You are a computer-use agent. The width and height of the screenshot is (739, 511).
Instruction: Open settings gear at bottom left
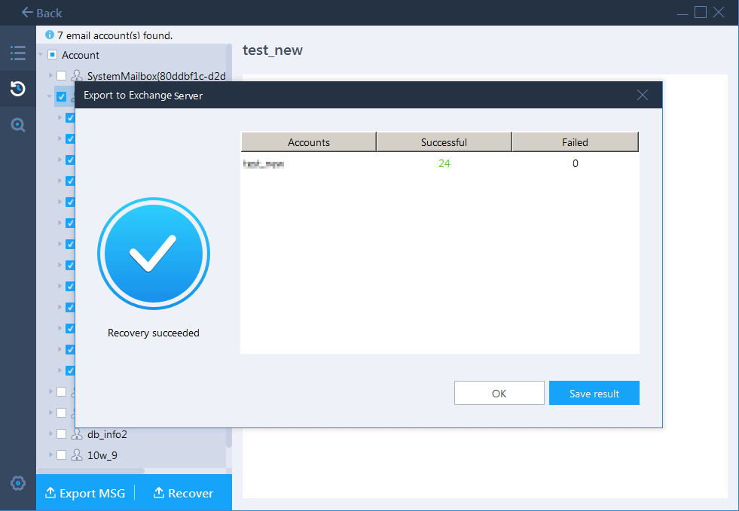tap(18, 483)
